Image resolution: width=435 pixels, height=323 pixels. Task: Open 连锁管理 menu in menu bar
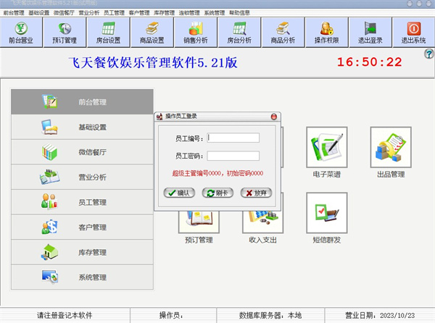point(189,13)
